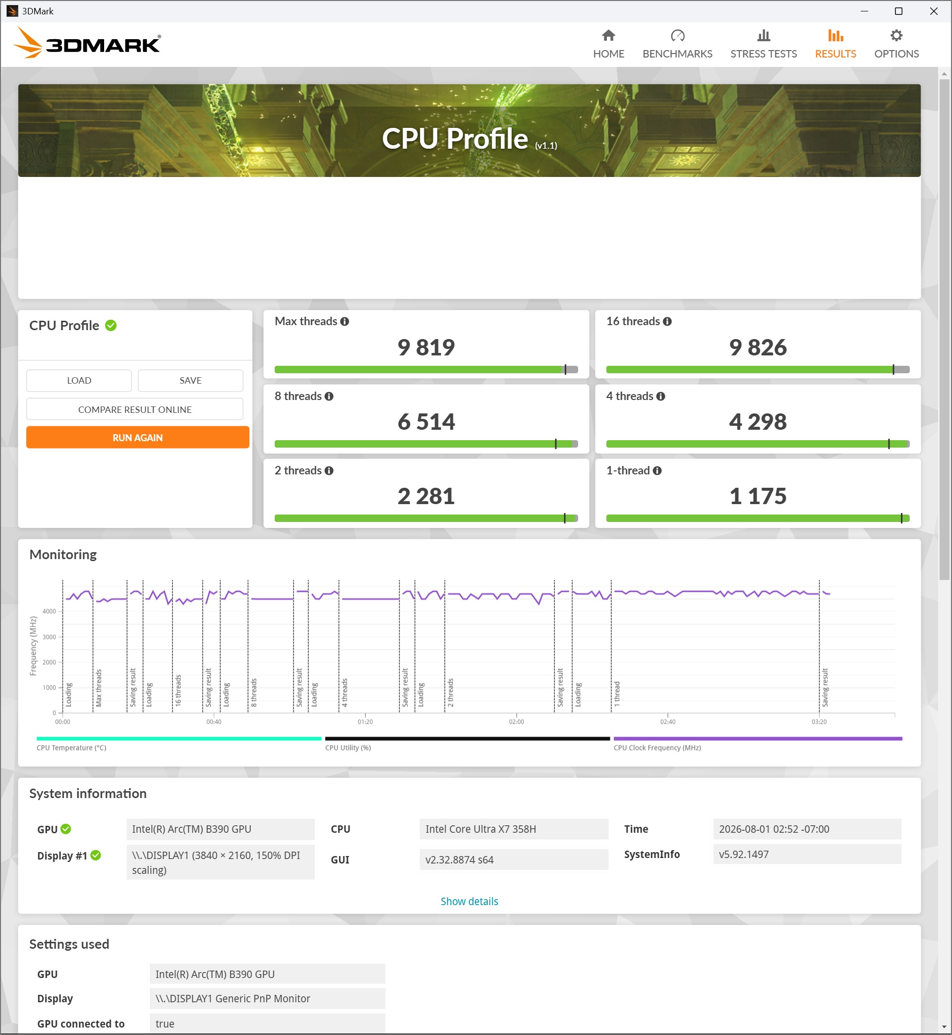Maximize the 3DMark window
Screen dimensions: 952x1035
tap(898, 11)
